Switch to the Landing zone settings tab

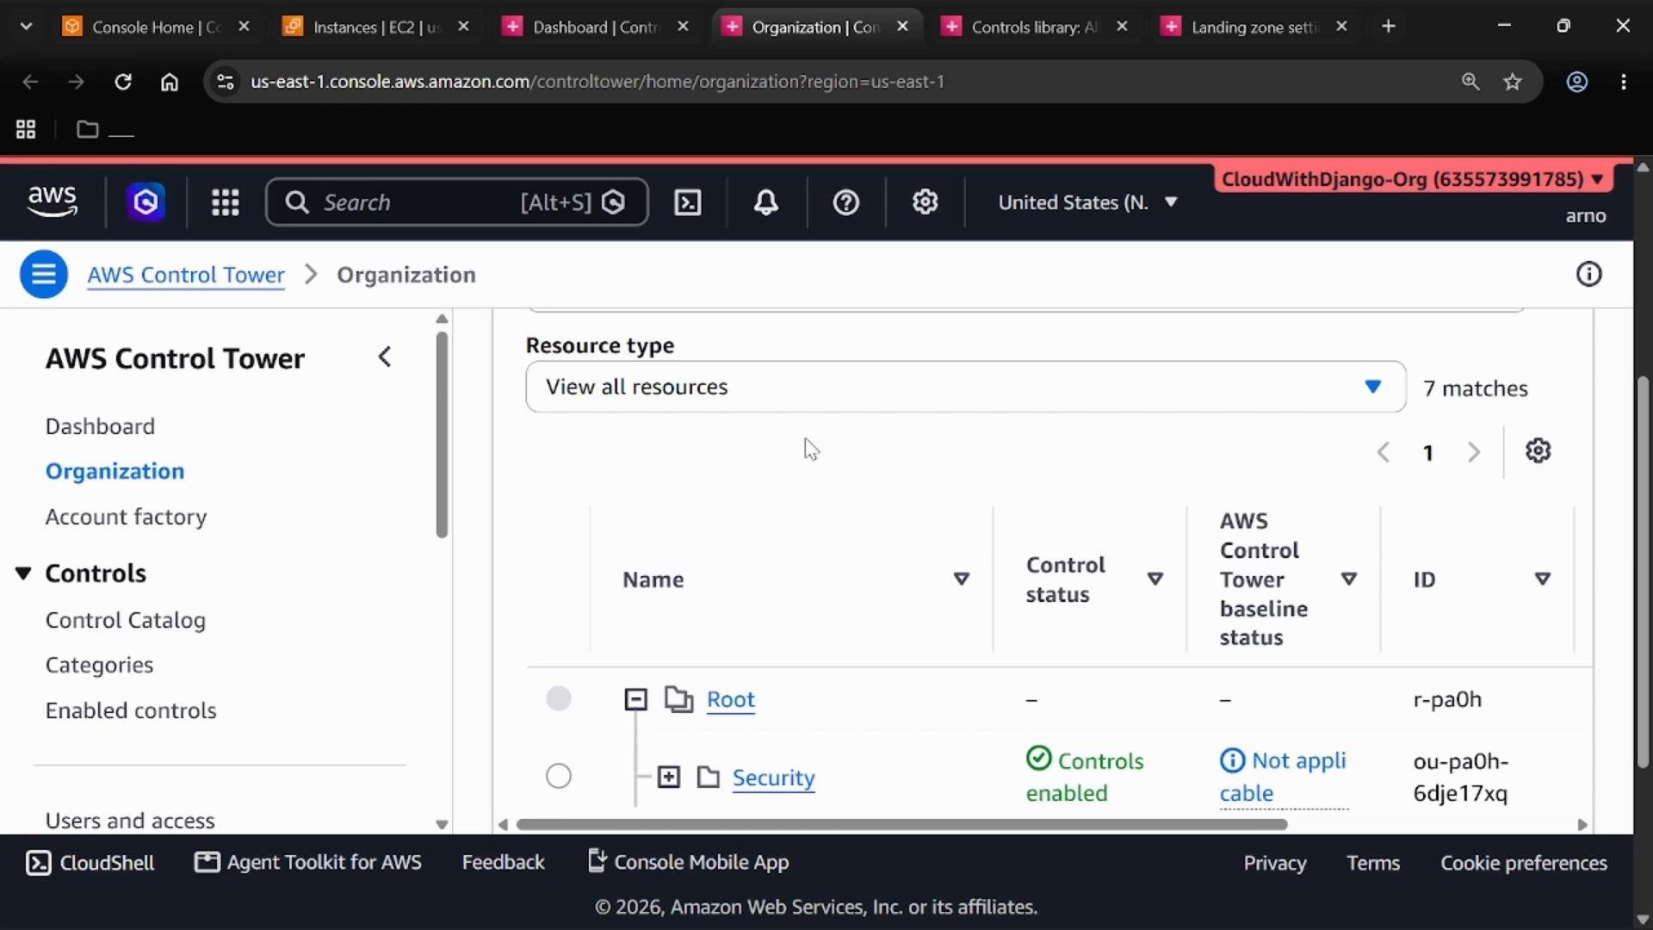click(x=1254, y=27)
